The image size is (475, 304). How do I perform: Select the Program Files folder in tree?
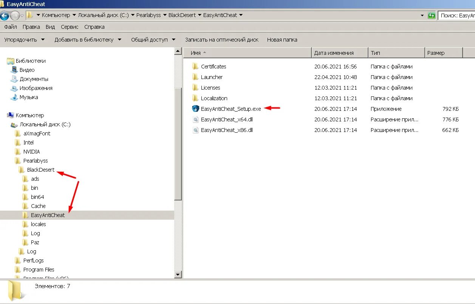[x=39, y=270]
